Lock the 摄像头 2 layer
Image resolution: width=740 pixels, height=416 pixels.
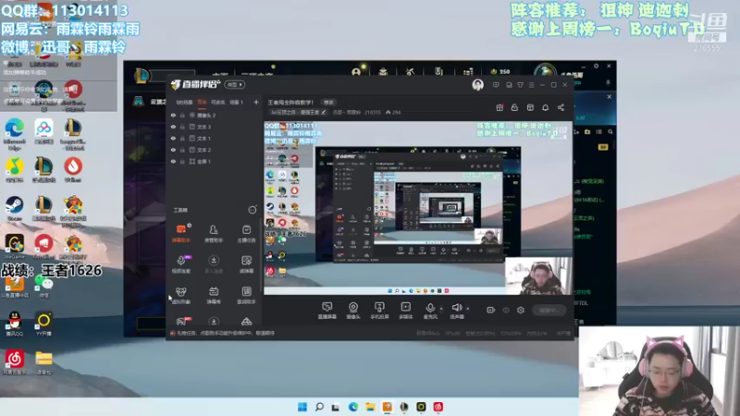tap(182, 115)
